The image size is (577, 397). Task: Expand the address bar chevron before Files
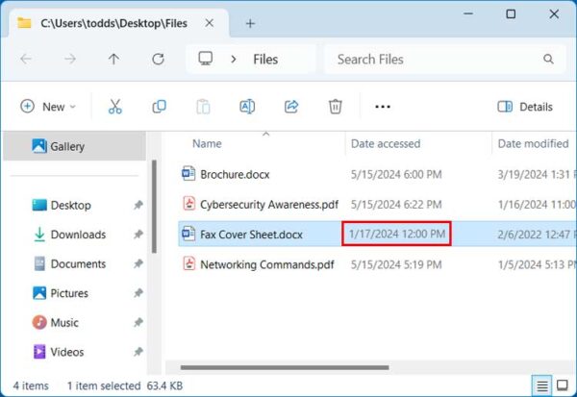(x=234, y=59)
